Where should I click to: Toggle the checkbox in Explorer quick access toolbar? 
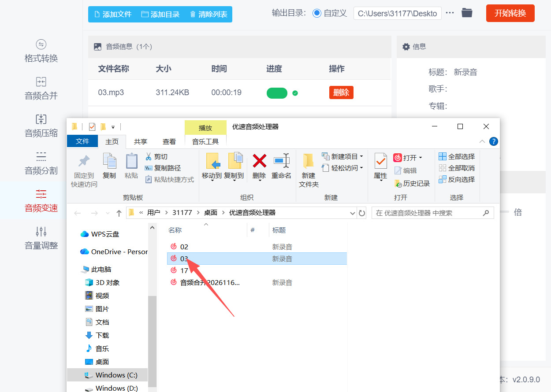[92, 126]
